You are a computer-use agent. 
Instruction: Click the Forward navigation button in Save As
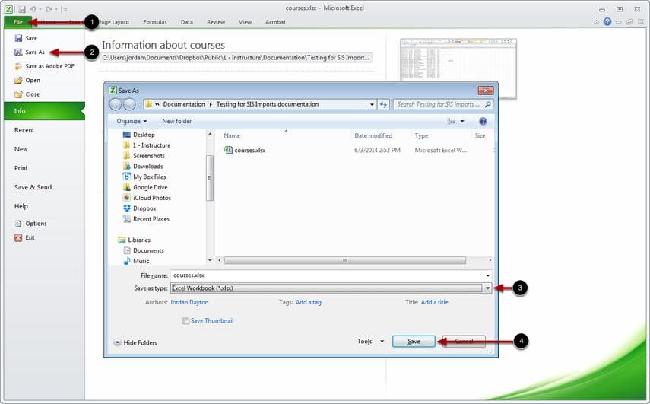[x=129, y=104]
